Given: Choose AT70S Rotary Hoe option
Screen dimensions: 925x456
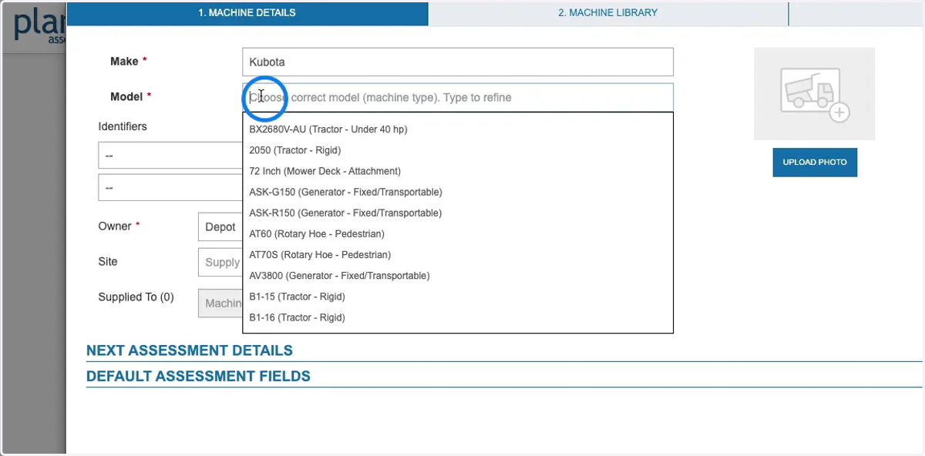Looking at the screenshot, I should tap(458, 254).
